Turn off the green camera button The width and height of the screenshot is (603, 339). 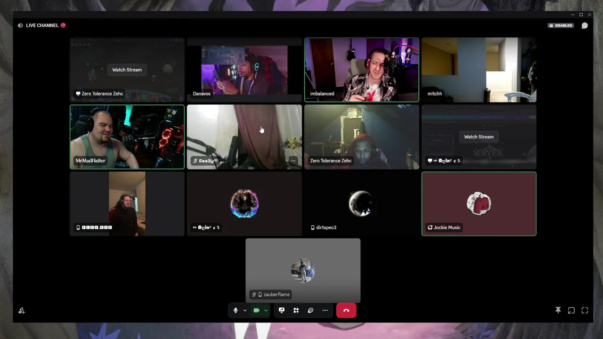(256, 310)
